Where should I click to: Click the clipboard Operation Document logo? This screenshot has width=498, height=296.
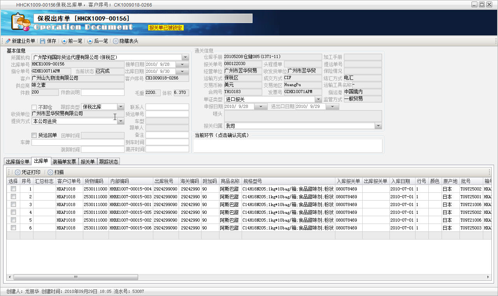point(20,23)
